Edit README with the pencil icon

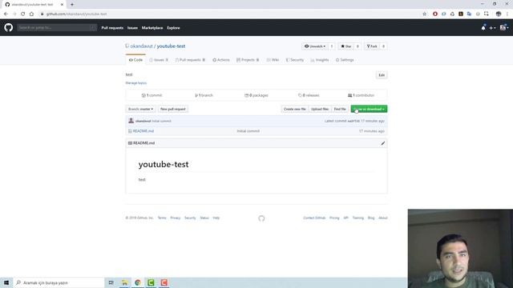pos(383,143)
